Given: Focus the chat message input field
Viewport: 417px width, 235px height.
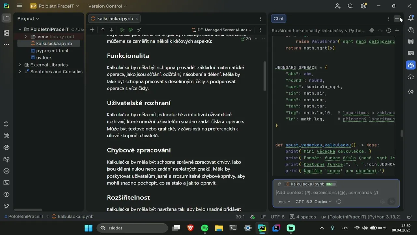Looking at the screenshot, I should click(x=336, y=193).
